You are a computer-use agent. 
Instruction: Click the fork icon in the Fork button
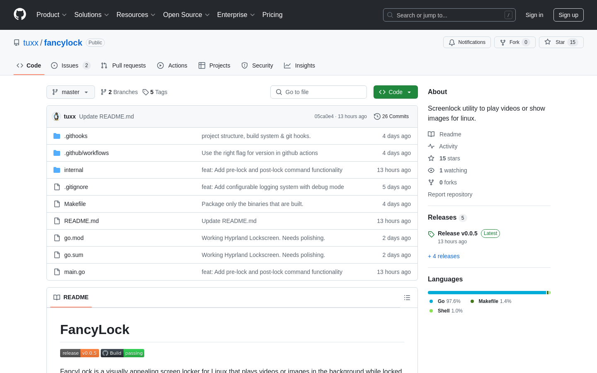(503, 42)
